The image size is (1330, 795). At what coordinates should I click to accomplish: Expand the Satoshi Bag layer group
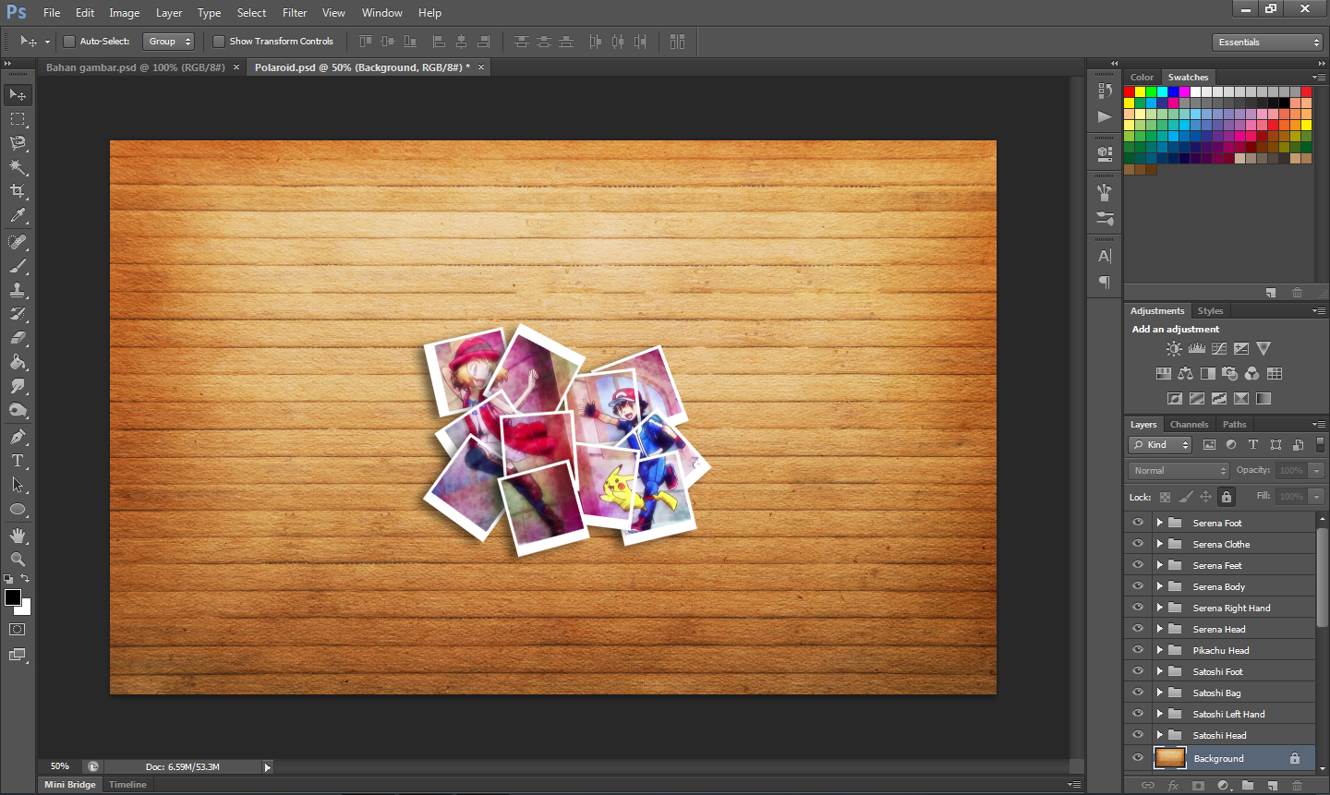tap(1160, 692)
